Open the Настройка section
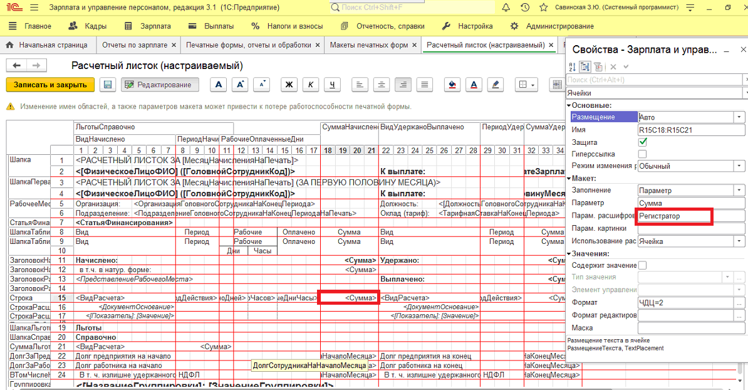Image resolution: width=748 pixels, height=390 pixels. [x=467, y=26]
